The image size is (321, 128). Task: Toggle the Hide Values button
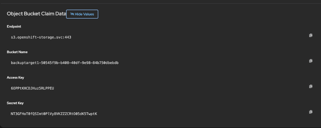[82, 14]
